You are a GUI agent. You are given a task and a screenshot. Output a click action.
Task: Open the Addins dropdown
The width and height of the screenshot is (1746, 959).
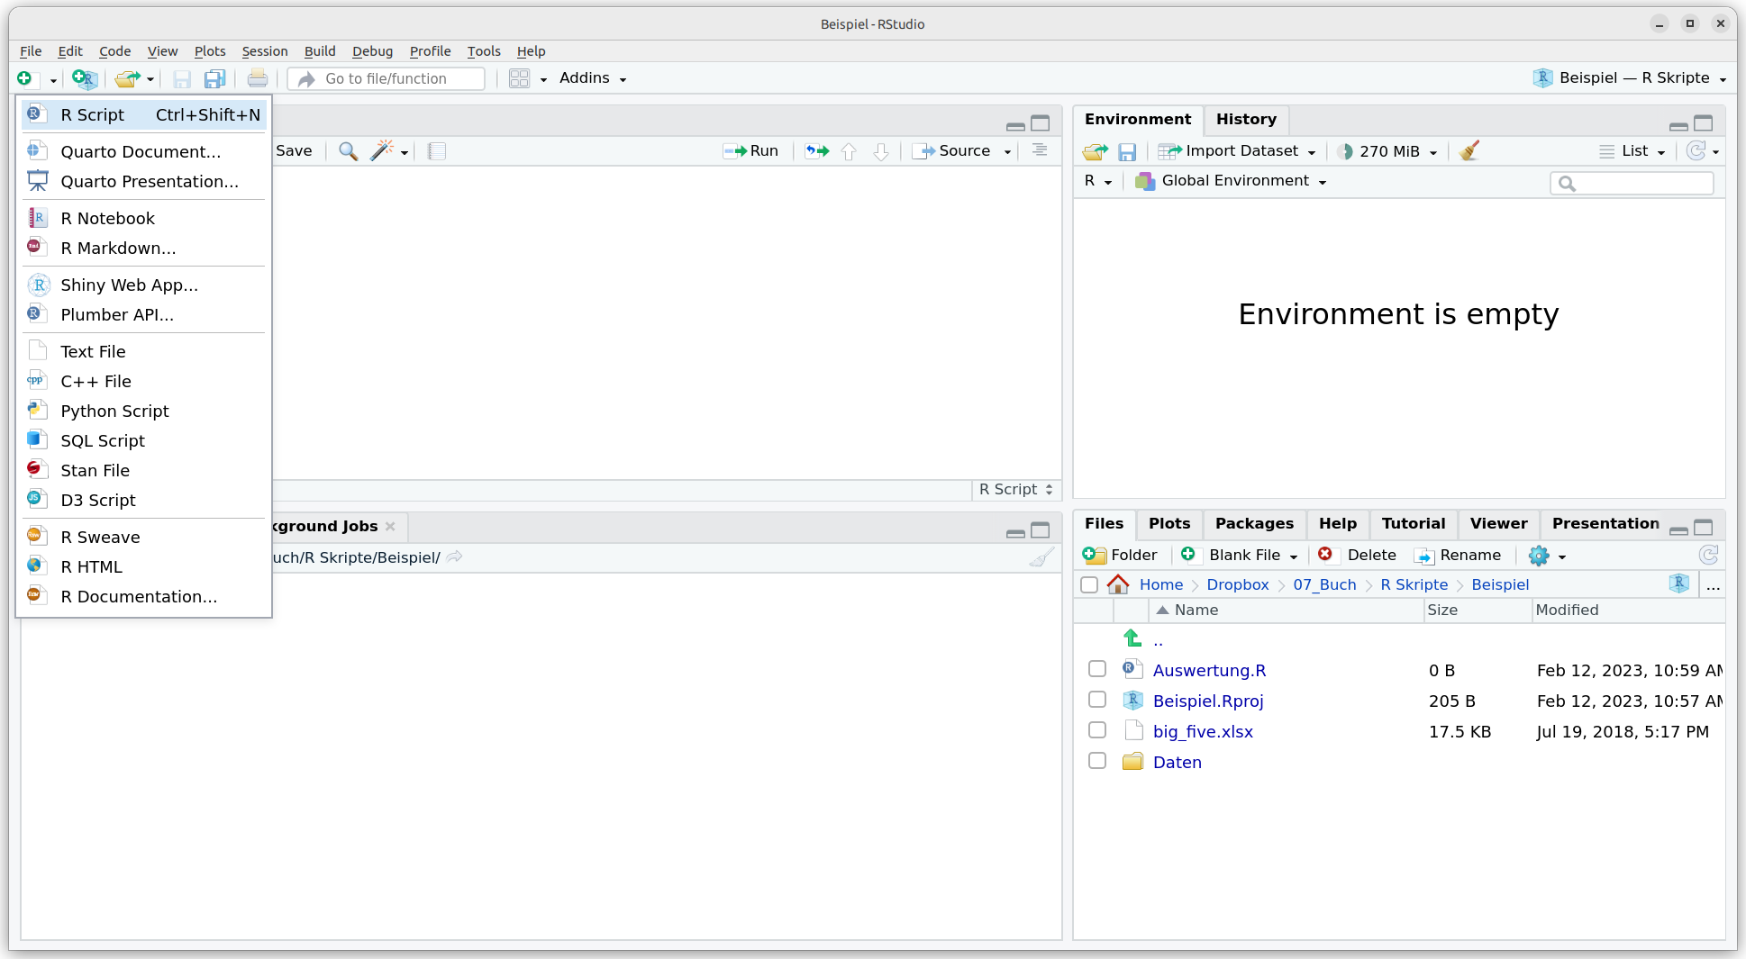pyautogui.click(x=593, y=78)
